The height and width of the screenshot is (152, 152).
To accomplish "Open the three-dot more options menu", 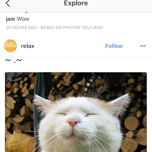I will (x=143, y=46).
